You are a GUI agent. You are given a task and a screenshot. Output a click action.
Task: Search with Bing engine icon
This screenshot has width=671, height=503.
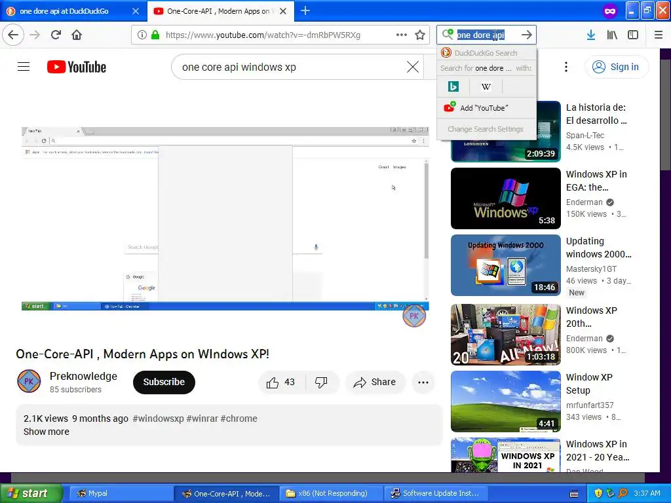click(x=453, y=87)
